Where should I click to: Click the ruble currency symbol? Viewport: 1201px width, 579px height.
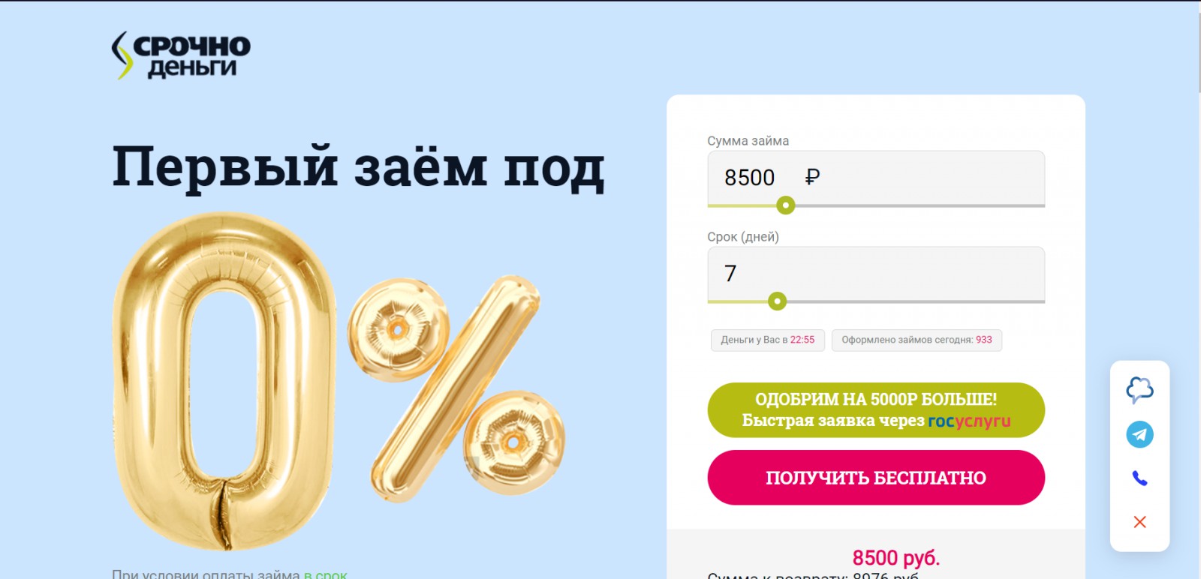[812, 178]
